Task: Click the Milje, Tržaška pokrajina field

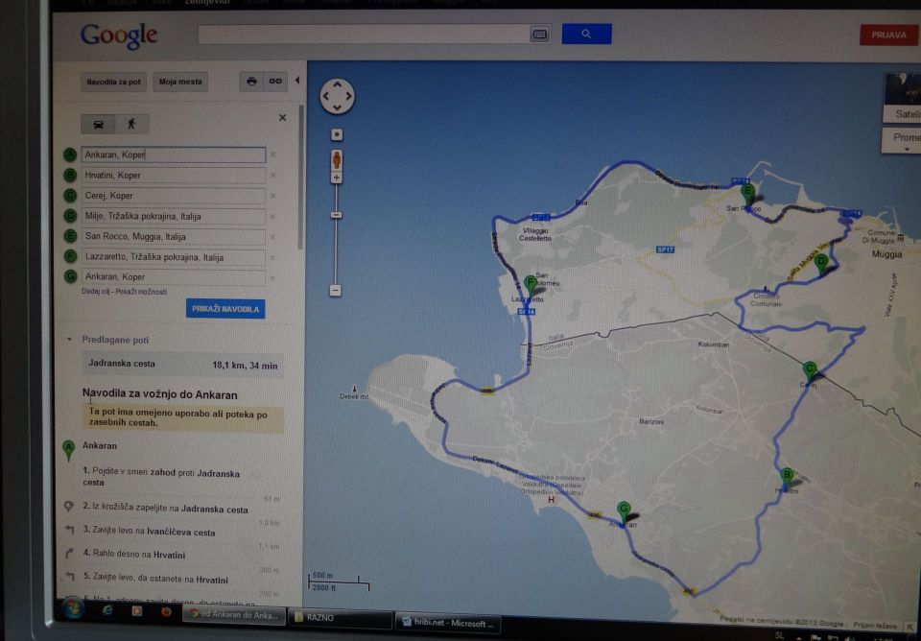Action: click(x=174, y=216)
